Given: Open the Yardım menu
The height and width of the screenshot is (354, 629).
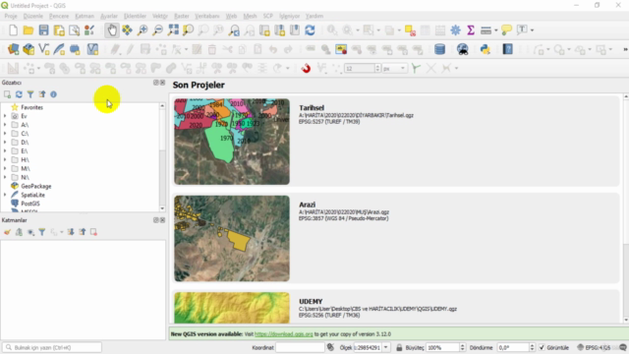Looking at the screenshot, I should click(x=314, y=16).
